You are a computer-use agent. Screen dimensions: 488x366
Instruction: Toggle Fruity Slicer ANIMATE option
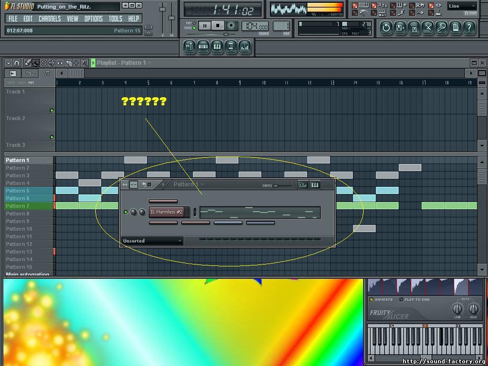click(371, 300)
